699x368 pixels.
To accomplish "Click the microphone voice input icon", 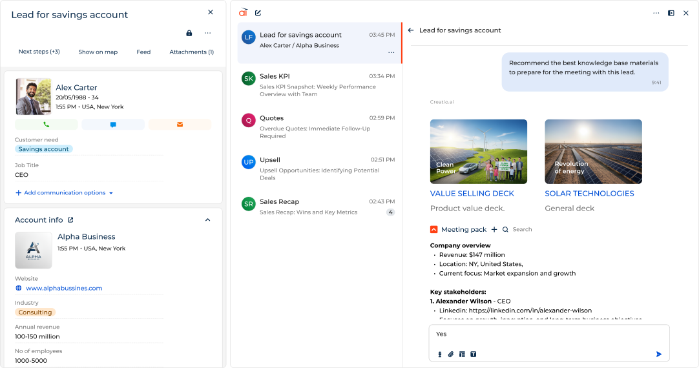I will pos(440,354).
